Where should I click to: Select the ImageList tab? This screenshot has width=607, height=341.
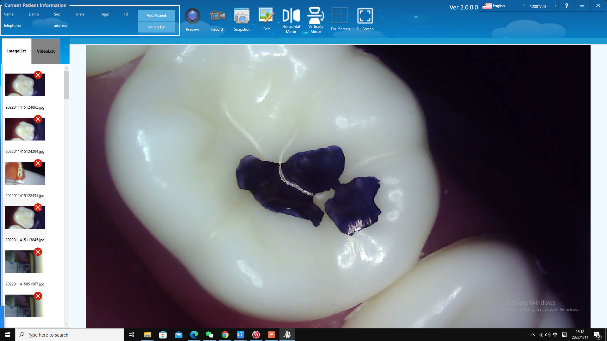(x=16, y=51)
